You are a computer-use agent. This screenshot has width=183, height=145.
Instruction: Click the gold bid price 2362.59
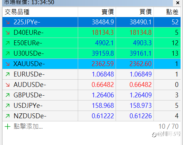[103, 64]
